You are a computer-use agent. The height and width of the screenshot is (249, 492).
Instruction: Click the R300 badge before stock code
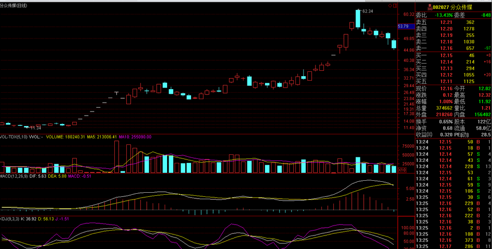pos(430,7)
